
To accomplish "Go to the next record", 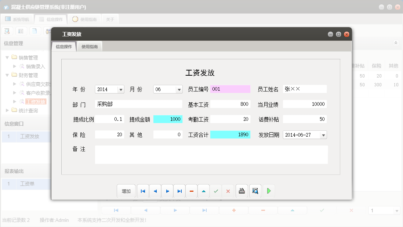I will (167, 191).
